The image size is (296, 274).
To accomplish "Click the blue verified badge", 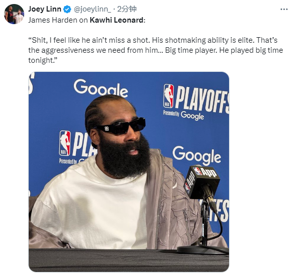I will tap(67, 9).
